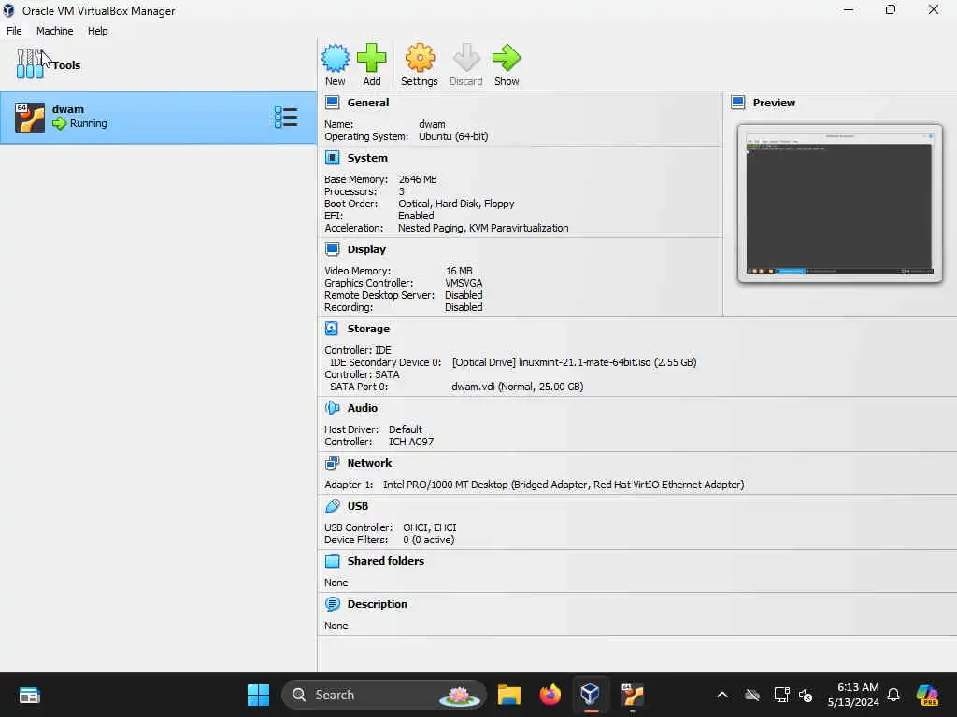The image size is (957, 717).
Task: Open the USB settings heading link
Action: (358, 506)
